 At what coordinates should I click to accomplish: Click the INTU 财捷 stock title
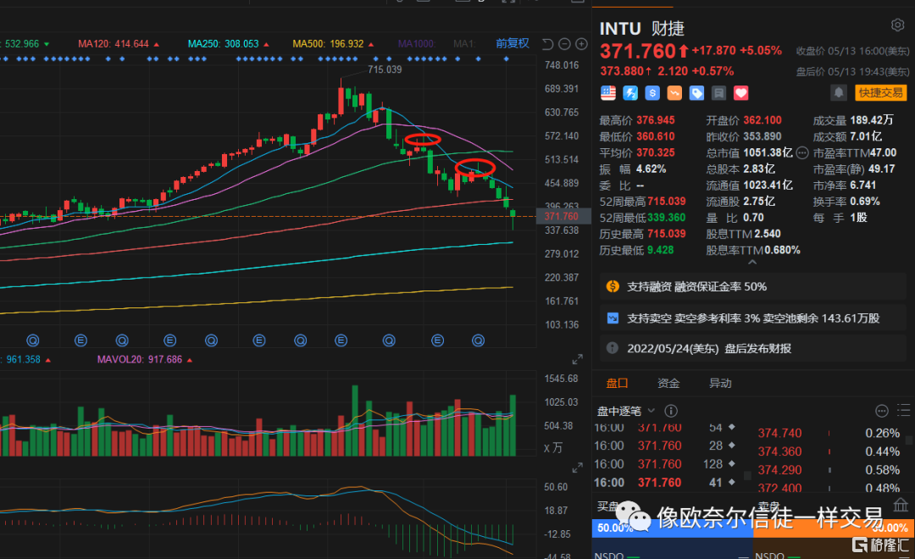642,28
